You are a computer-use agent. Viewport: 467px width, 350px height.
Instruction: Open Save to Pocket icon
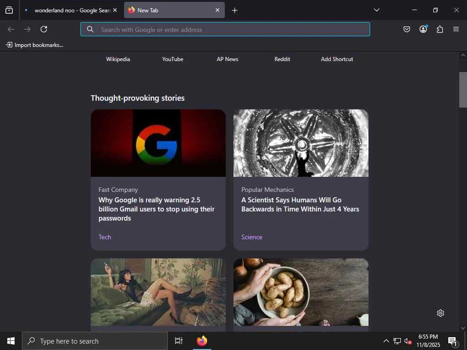click(x=406, y=29)
